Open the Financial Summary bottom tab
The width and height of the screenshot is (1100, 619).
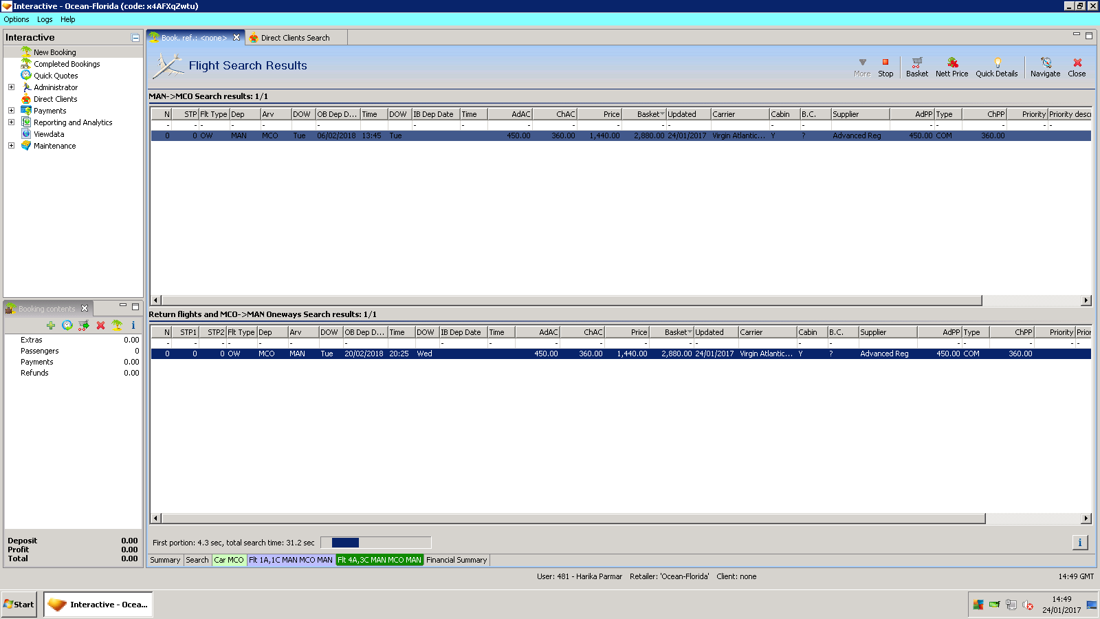tap(456, 560)
